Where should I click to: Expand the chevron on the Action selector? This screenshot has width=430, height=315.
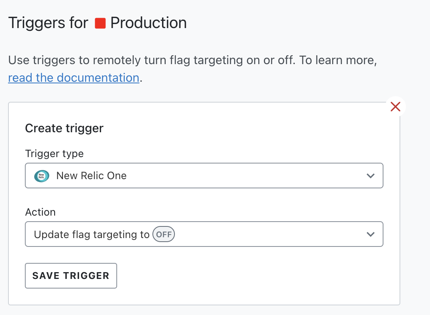click(370, 234)
